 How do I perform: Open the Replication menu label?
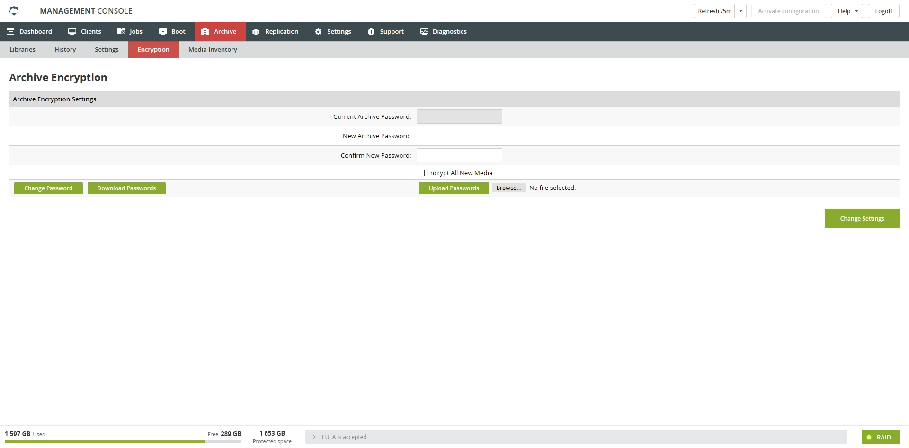(x=282, y=31)
